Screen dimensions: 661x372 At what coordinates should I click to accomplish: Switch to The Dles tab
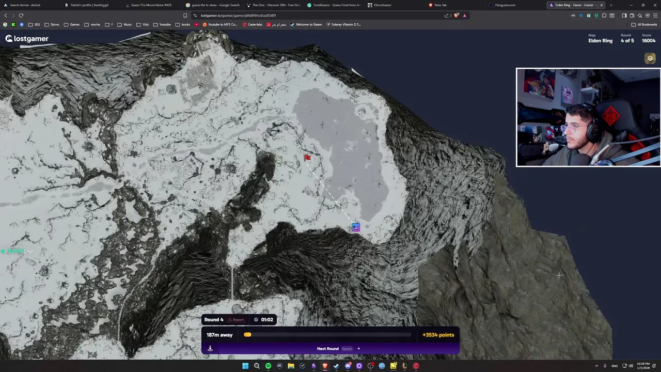[273, 5]
